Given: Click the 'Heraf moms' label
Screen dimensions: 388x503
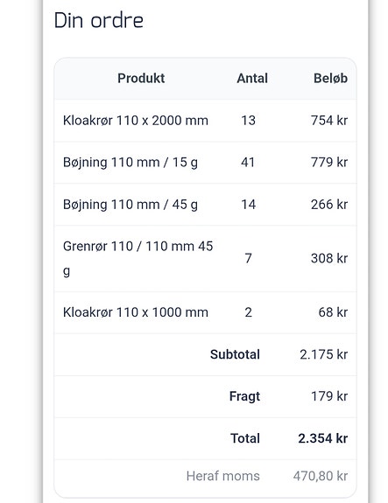Looking at the screenshot, I should 223,476.
